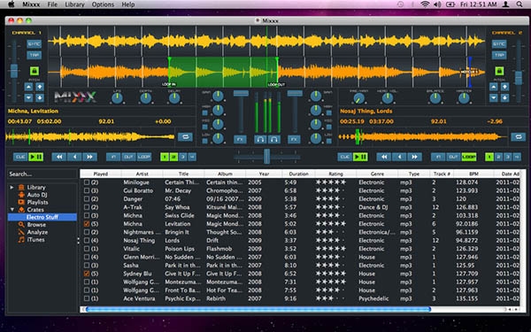Click the library horizontal scrollbar
Screen dimensions: 531x332
point(258,309)
